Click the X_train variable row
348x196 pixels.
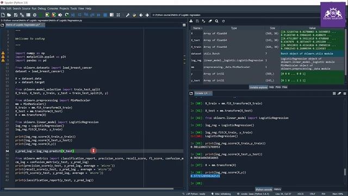pyautogui.click(x=268, y=47)
